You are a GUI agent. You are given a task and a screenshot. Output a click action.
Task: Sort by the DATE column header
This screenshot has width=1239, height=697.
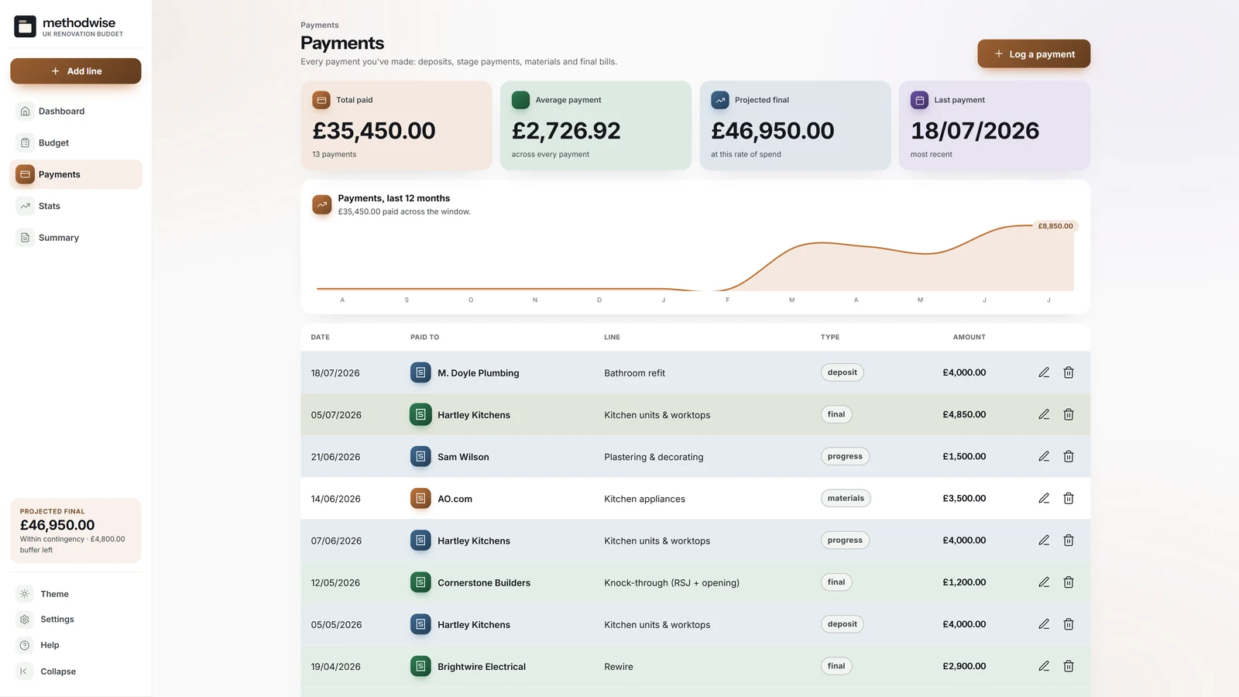tap(321, 337)
